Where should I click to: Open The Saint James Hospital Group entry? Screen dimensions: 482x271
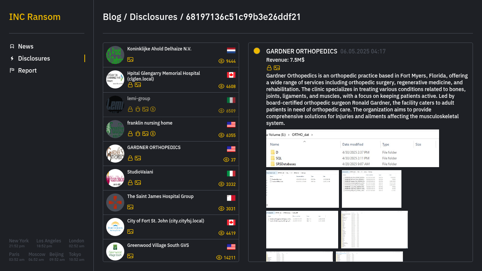pyautogui.click(x=171, y=202)
